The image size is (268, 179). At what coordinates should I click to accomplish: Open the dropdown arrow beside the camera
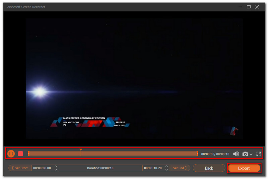click(251, 154)
